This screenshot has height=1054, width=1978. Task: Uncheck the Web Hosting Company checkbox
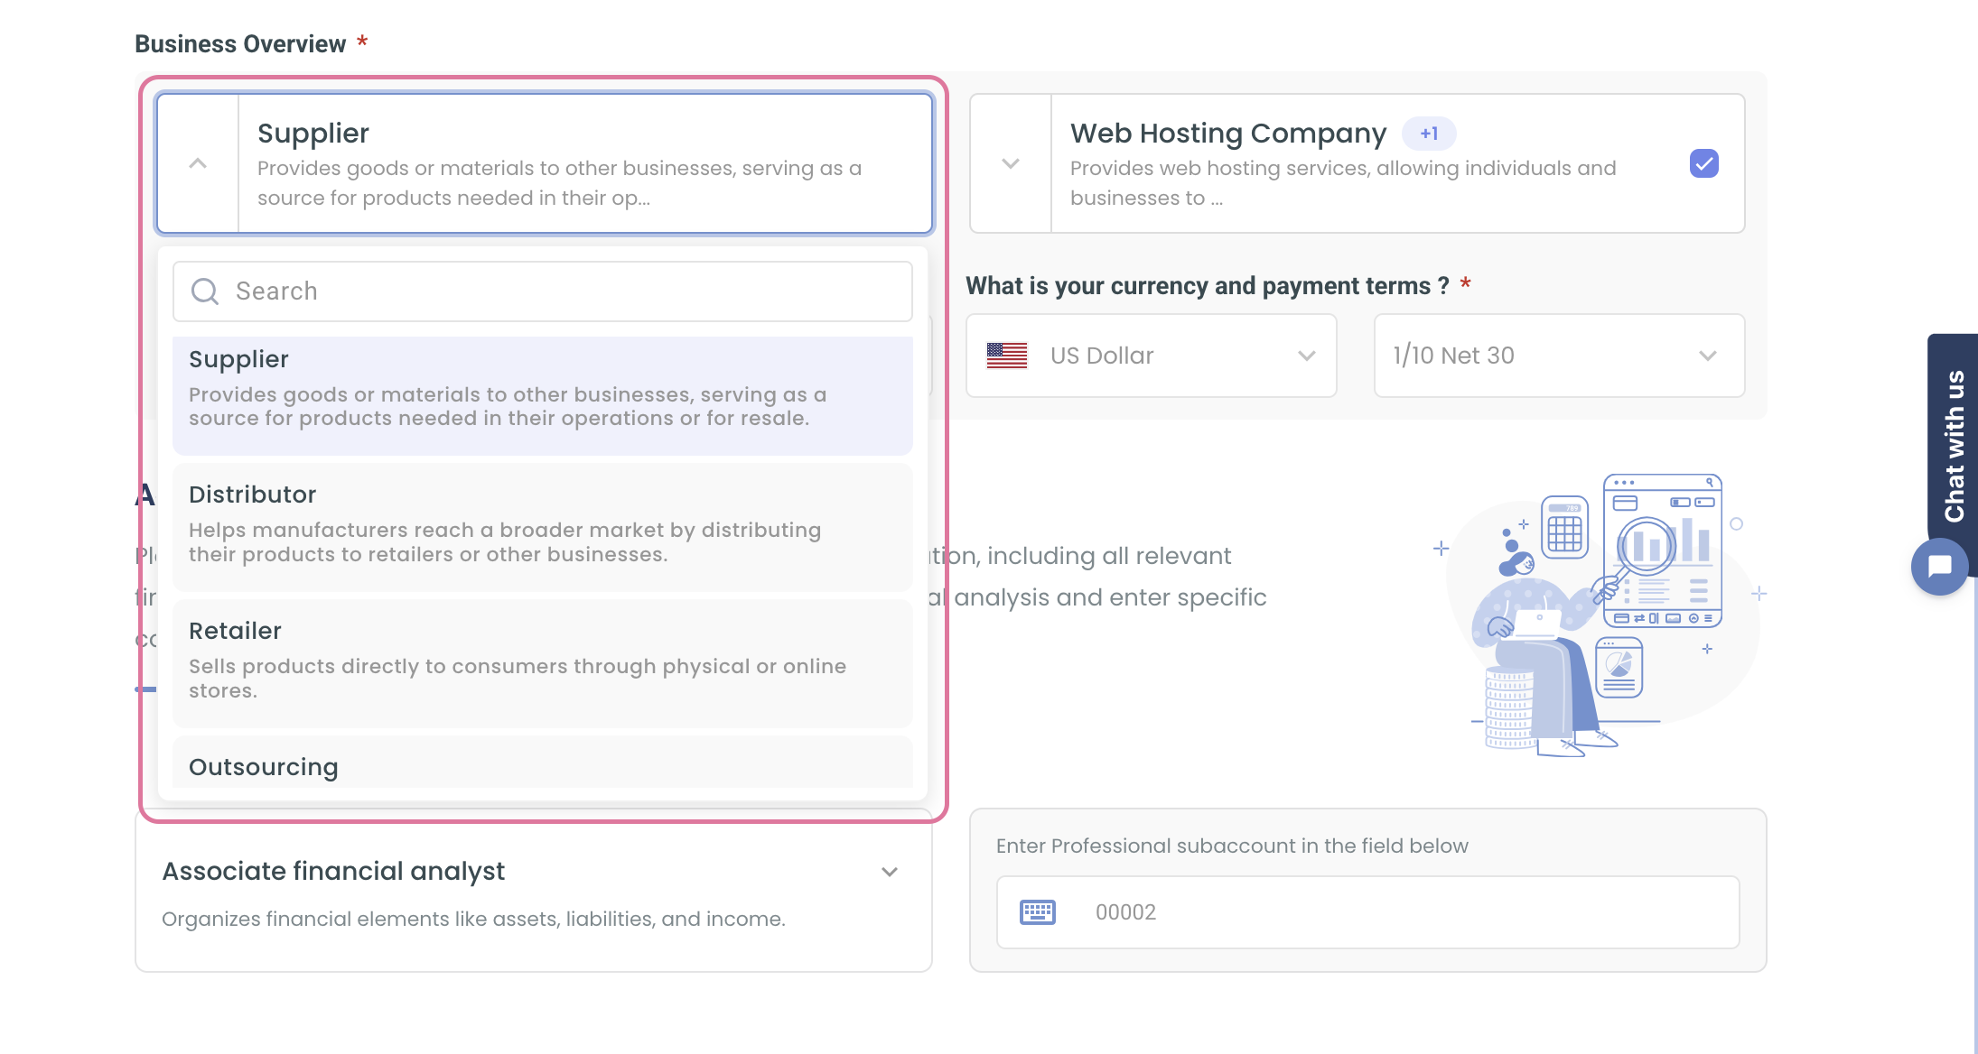1703,163
